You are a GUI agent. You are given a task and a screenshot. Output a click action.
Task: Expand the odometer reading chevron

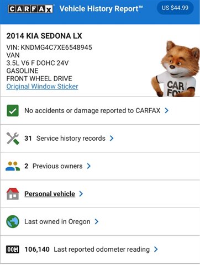click(156, 250)
